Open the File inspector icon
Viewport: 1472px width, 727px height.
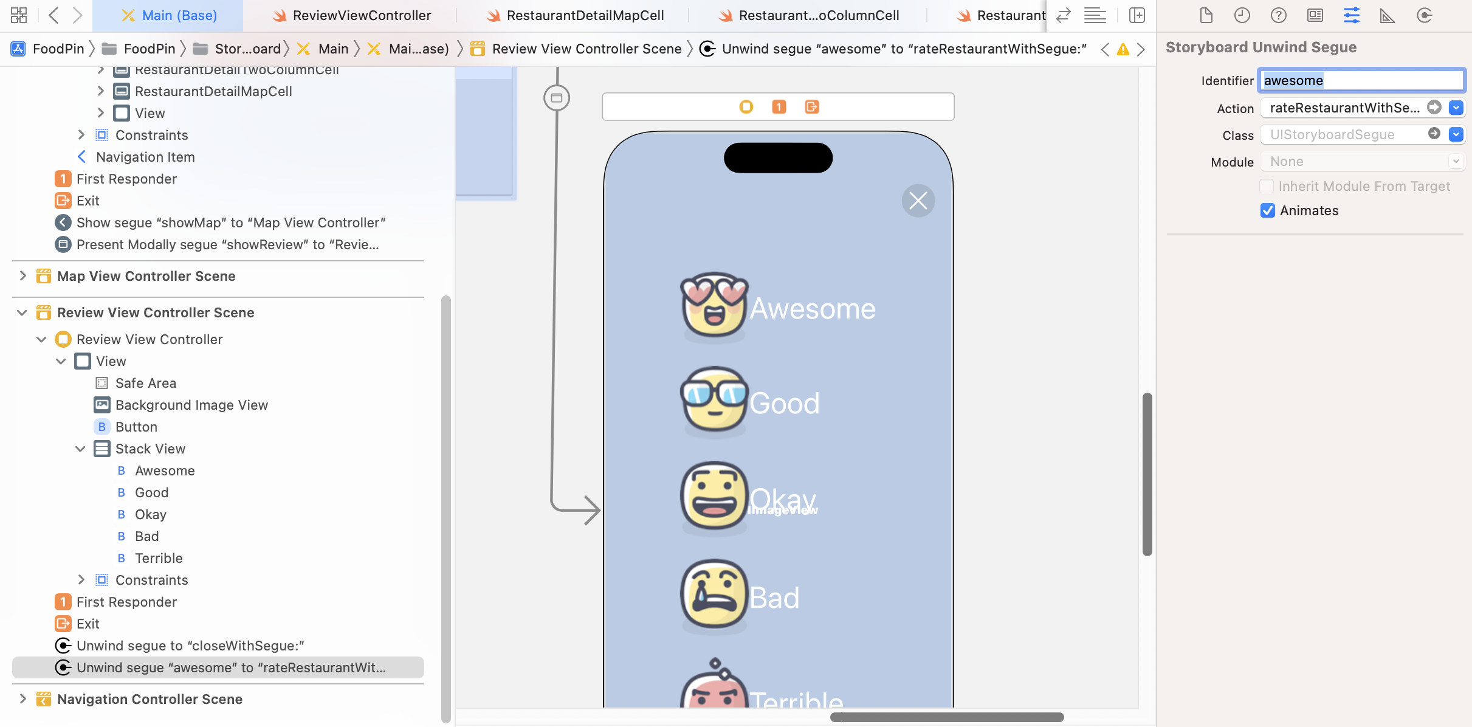coord(1206,15)
